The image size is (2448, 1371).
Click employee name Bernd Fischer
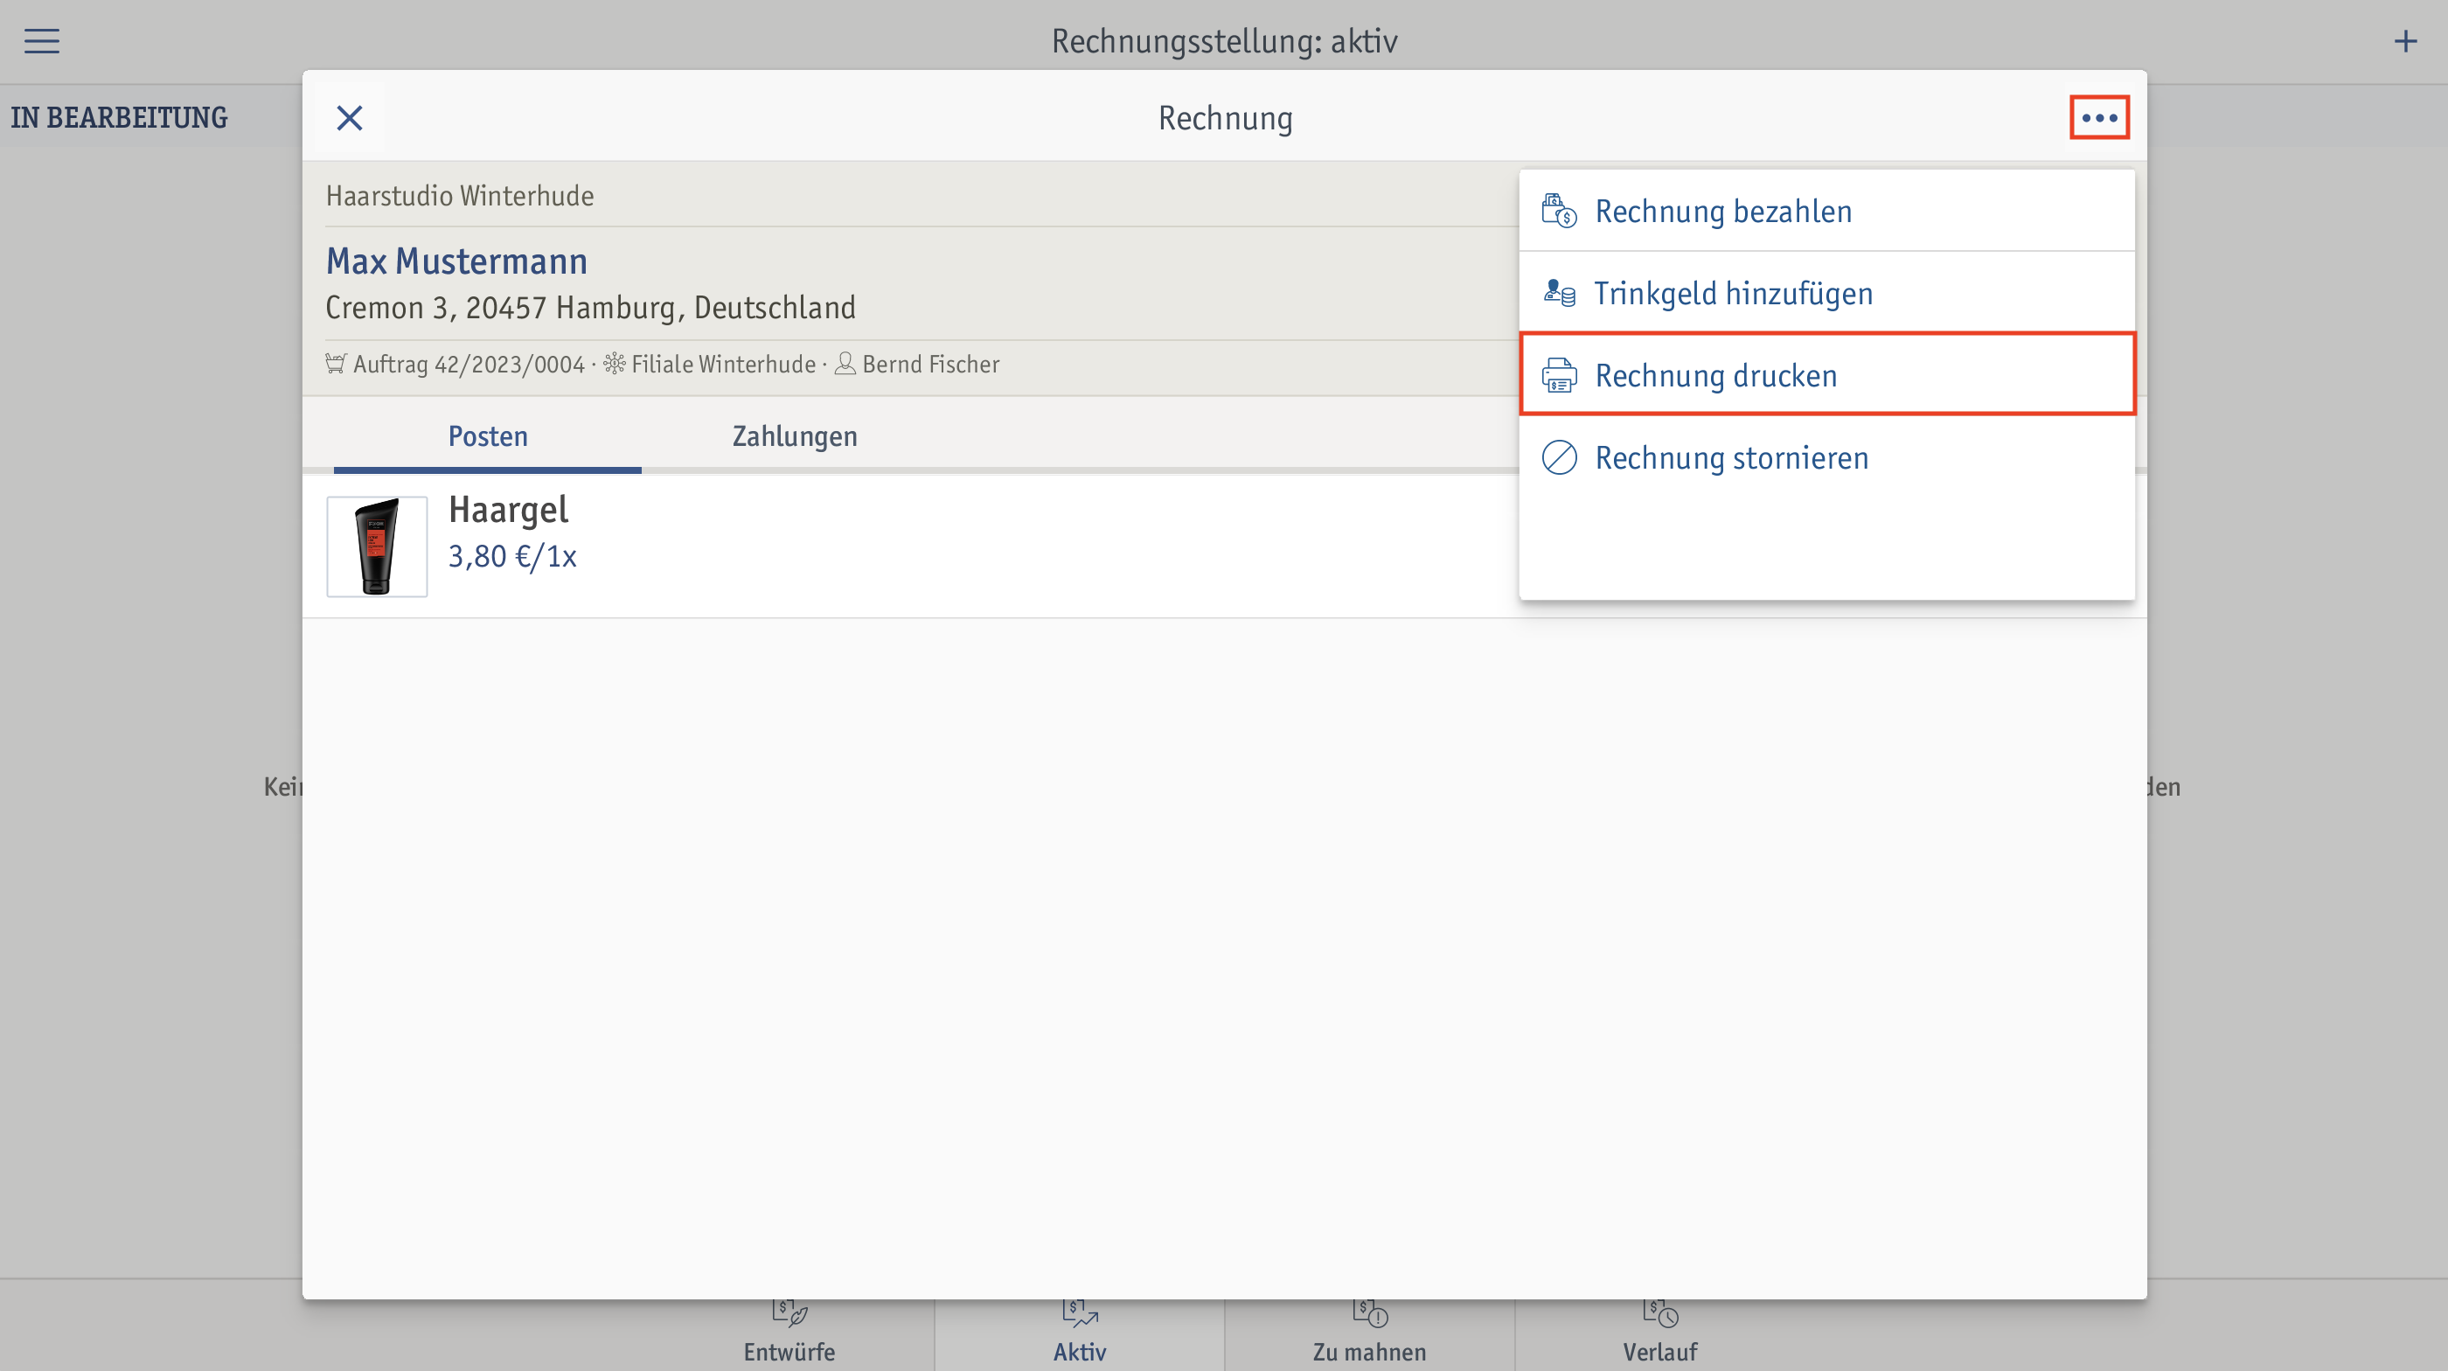930,365
